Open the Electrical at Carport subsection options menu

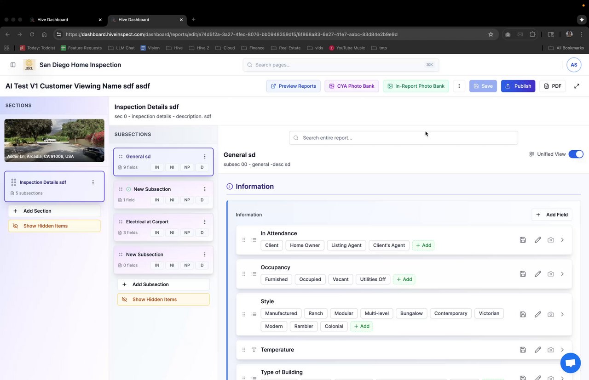pyautogui.click(x=205, y=222)
